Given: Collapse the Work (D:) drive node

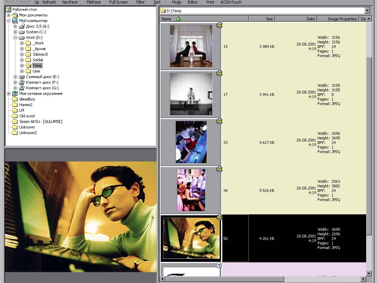Looking at the screenshot, I should tap(15, 37).
